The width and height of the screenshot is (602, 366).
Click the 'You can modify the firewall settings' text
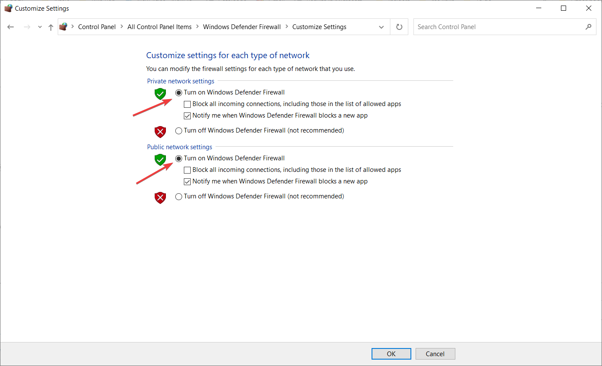[251, 69]
